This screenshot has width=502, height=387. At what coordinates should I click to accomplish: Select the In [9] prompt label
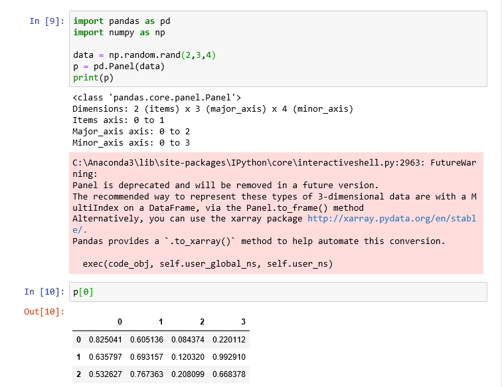47,21
